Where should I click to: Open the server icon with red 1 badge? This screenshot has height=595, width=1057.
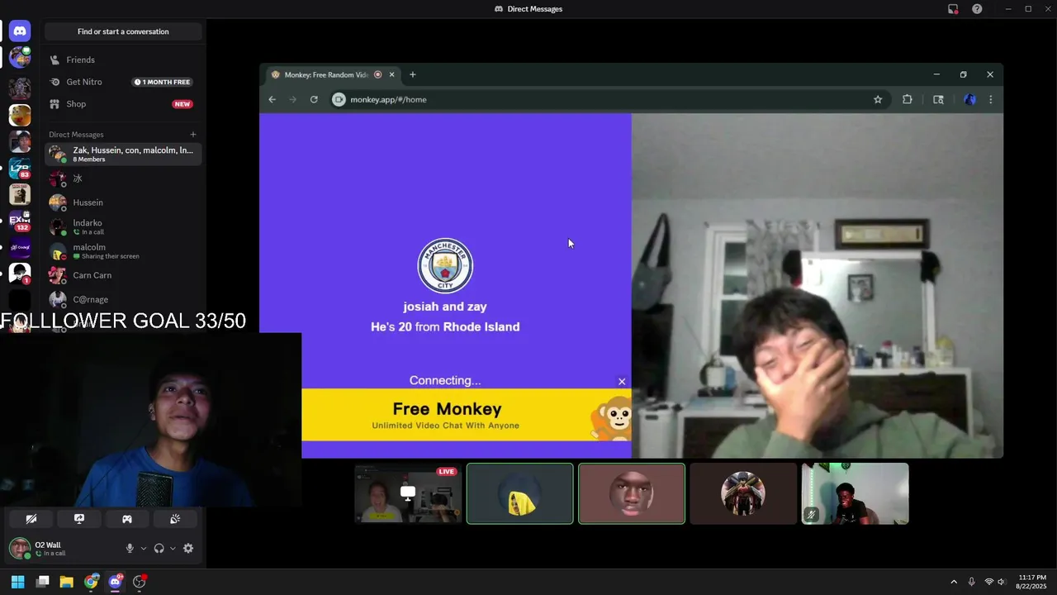[x=20, y=274]
